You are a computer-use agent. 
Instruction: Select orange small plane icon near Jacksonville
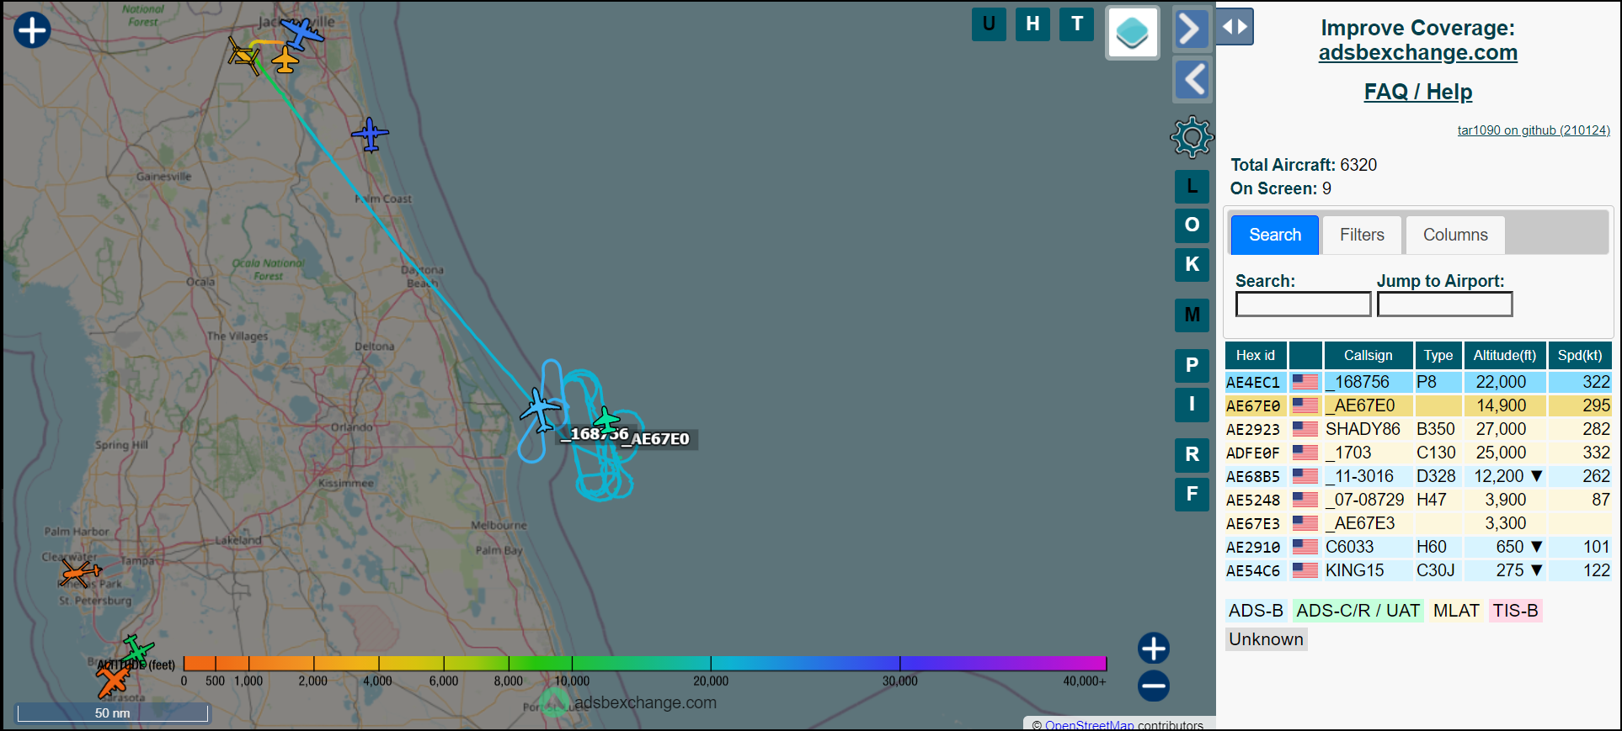tap(285, 60)
